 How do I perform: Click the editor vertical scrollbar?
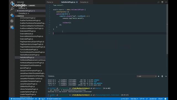coord(167,29)
